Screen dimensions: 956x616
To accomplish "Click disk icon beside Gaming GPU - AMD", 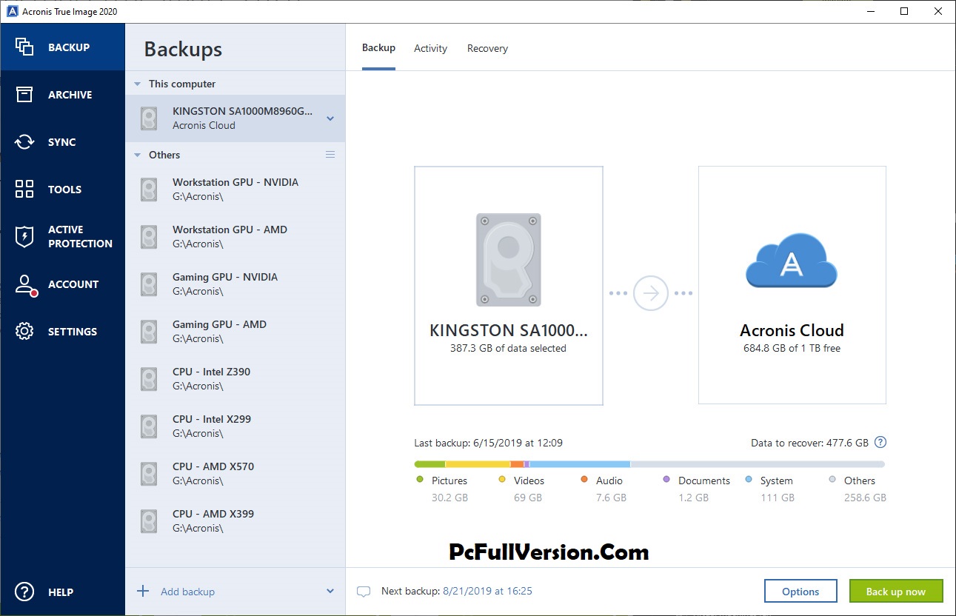I will [149, 332].
